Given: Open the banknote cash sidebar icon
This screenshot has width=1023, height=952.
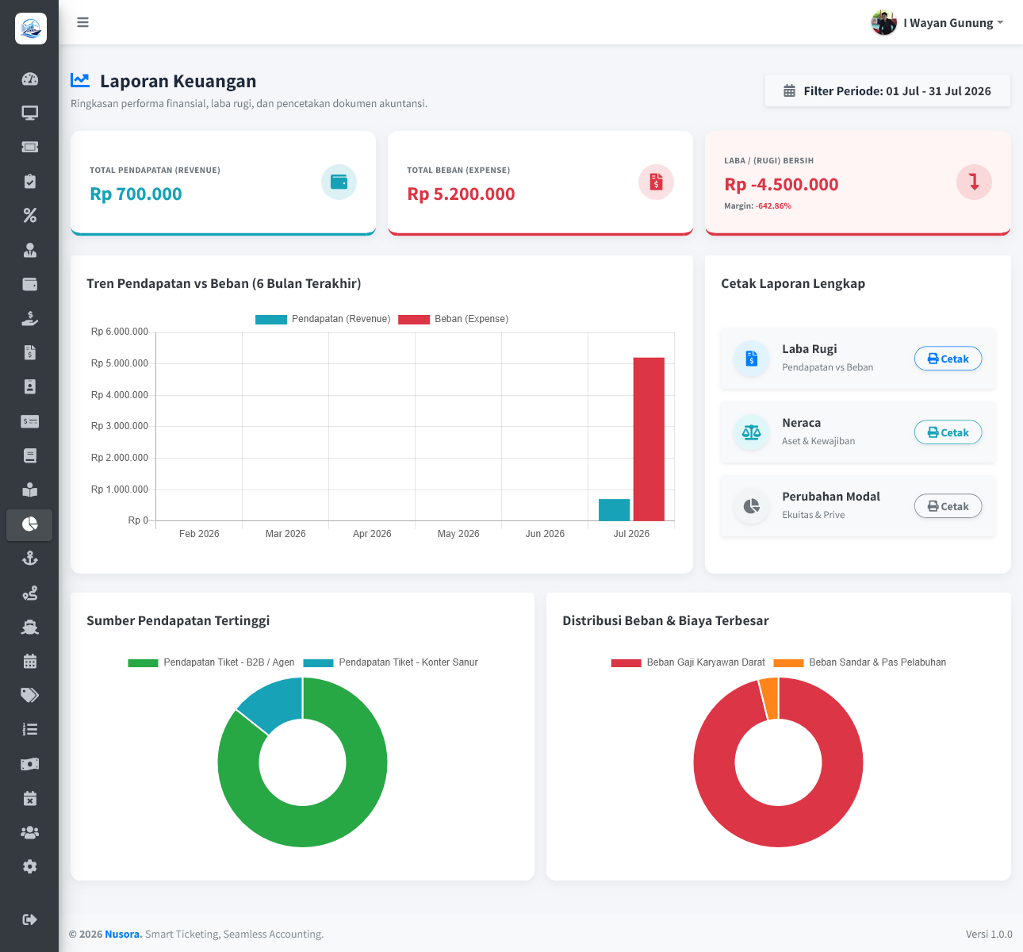Looking at the screenshot, I should click(29, 764).
